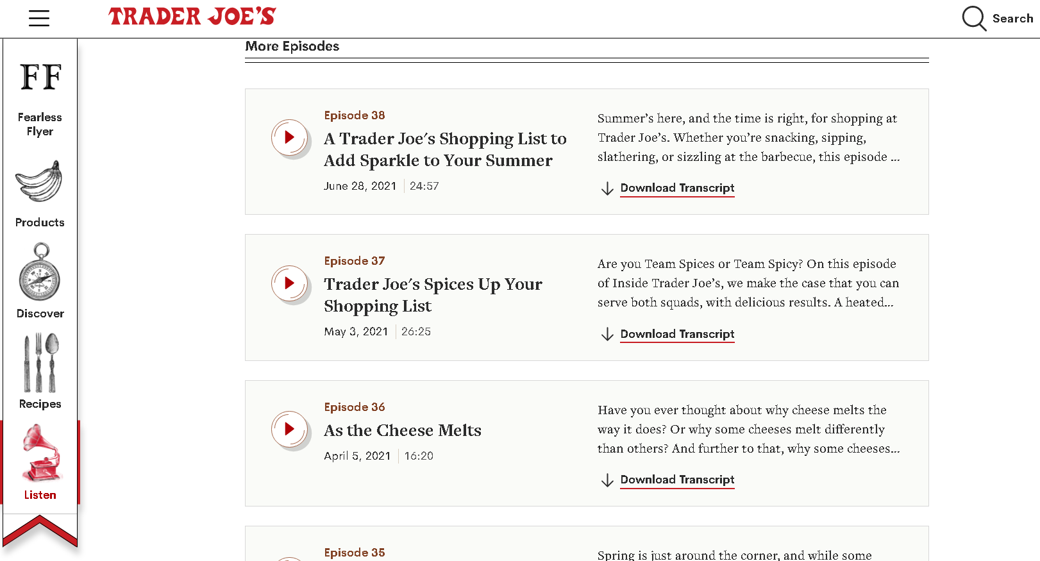The width and height of the screenshot is (1040, 561).
Task: Select Products sidebar label
Action: click(x=40, y=222)
